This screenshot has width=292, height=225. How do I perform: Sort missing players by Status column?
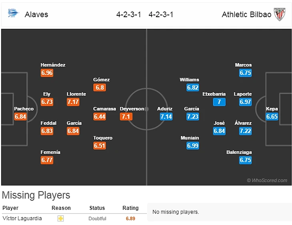click(x=97, y=208)
